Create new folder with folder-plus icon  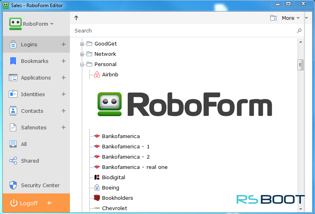tap(273, 18)
